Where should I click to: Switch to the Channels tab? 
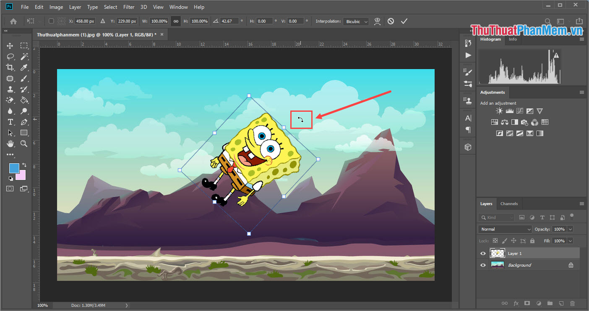pos(509,204)
